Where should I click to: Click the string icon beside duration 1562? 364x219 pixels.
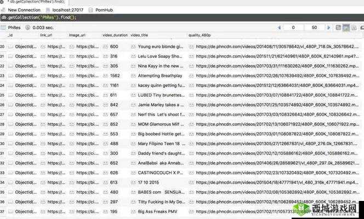(105, 76)
